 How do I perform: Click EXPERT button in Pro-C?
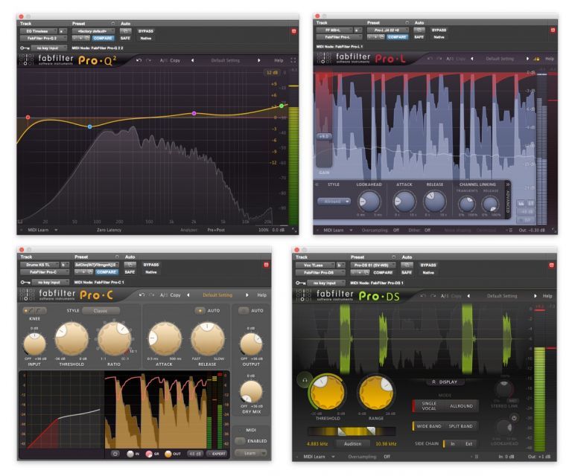coord(217,454)
